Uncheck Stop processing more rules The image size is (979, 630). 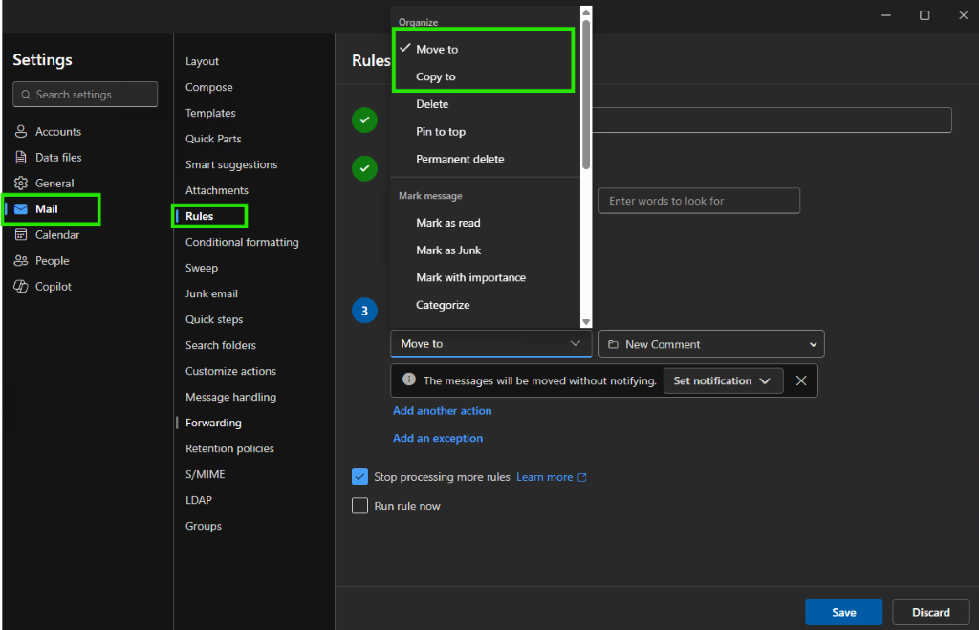click(359, 476)
